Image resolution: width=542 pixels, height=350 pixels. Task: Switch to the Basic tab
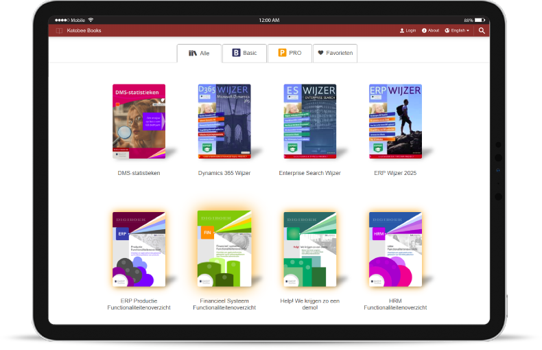[x=244, y=54]
